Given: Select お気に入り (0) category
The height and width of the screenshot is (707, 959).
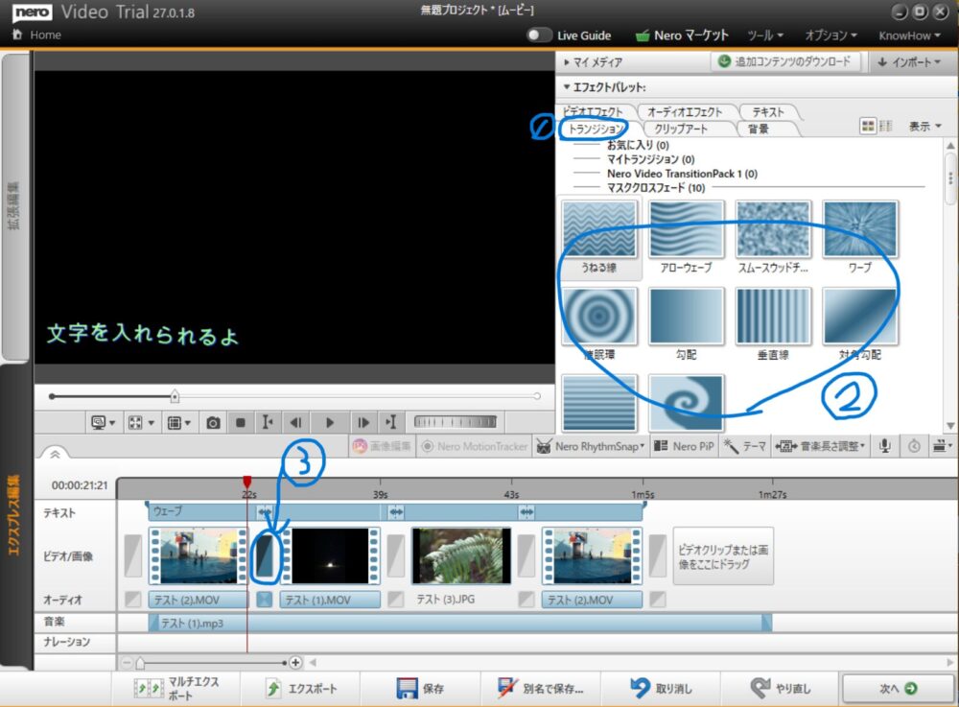Looking at the screenshot, I should coord(638,145).
